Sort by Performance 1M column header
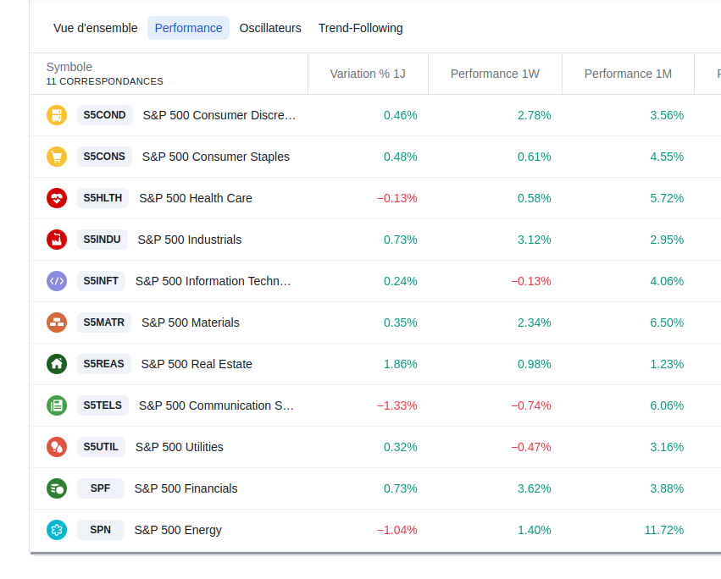Screen dimensions: 721x579 coord(628,74)
